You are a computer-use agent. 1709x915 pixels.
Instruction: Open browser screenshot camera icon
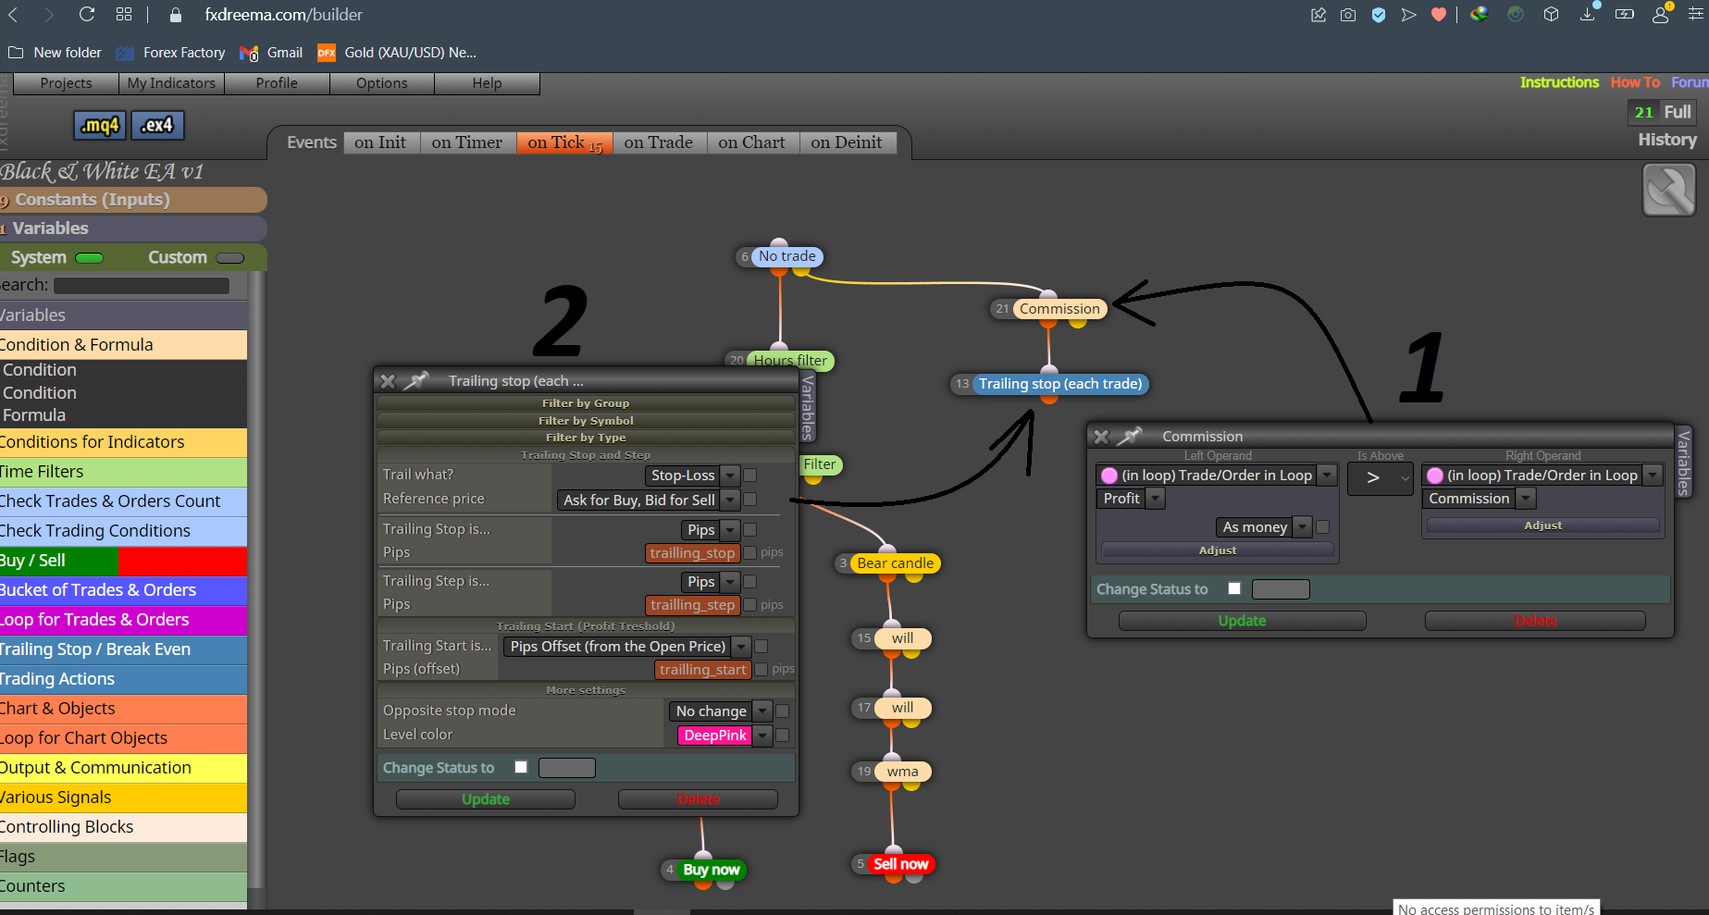[1348, 15]
